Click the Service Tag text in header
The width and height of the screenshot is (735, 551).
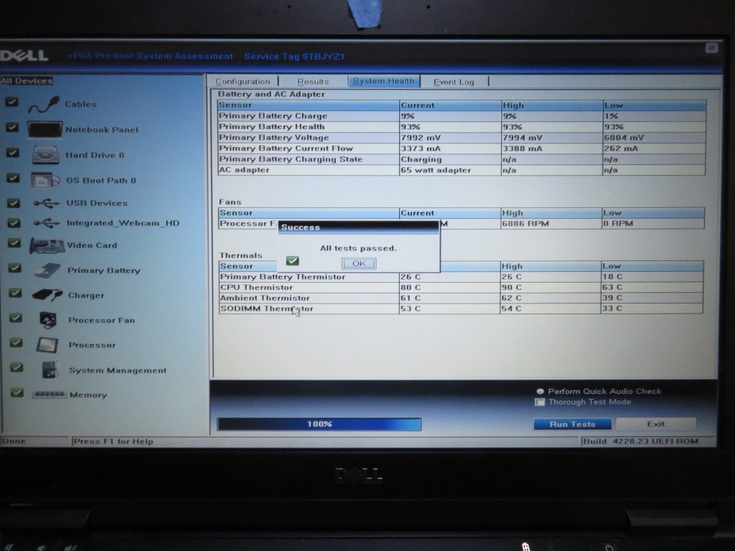294,56
